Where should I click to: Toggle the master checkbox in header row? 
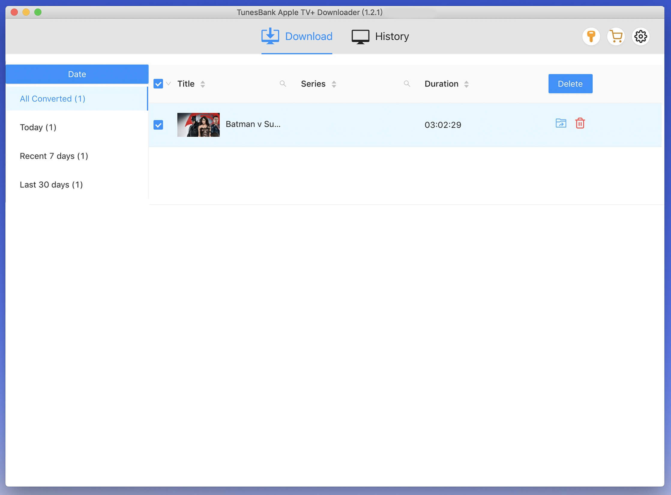[x=158, y=84]
